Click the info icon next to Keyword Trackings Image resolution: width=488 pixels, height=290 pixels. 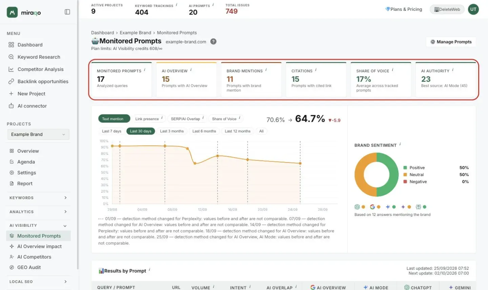click(x=177, y=5)
